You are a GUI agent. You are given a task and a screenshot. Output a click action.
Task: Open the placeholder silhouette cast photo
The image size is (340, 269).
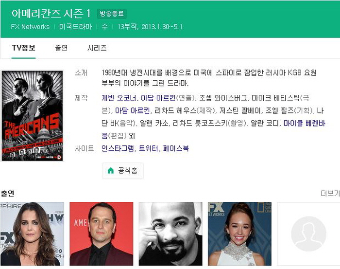[x=308, y=234]
